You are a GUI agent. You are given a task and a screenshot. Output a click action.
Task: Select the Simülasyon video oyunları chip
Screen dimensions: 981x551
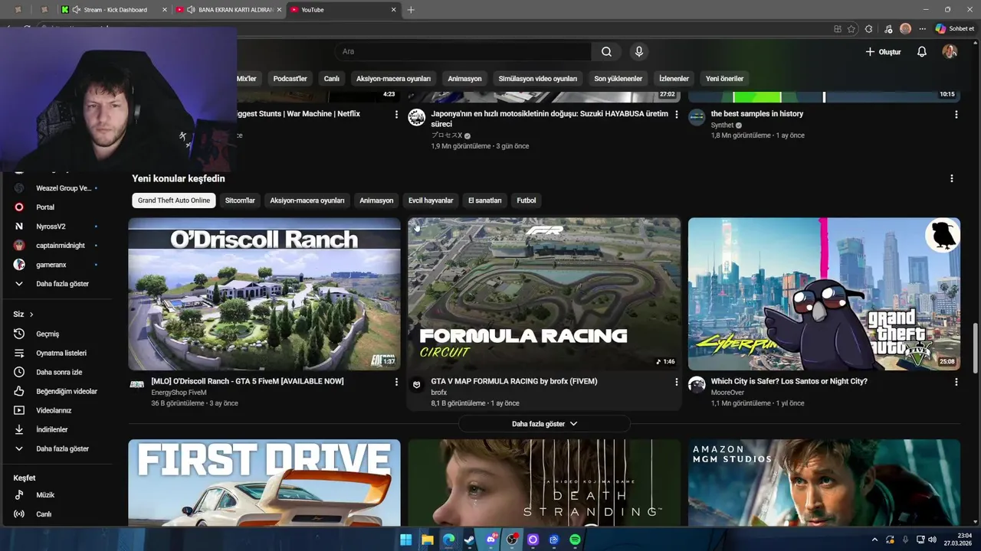(537, 78)
